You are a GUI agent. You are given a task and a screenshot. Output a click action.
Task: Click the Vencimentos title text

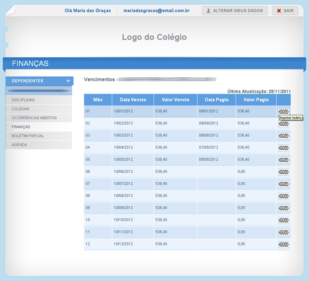(99, 79)
